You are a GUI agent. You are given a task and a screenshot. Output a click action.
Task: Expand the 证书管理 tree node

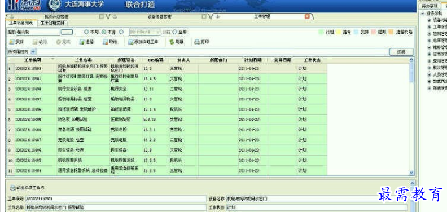pyautogui.click(x=429, y=54)
